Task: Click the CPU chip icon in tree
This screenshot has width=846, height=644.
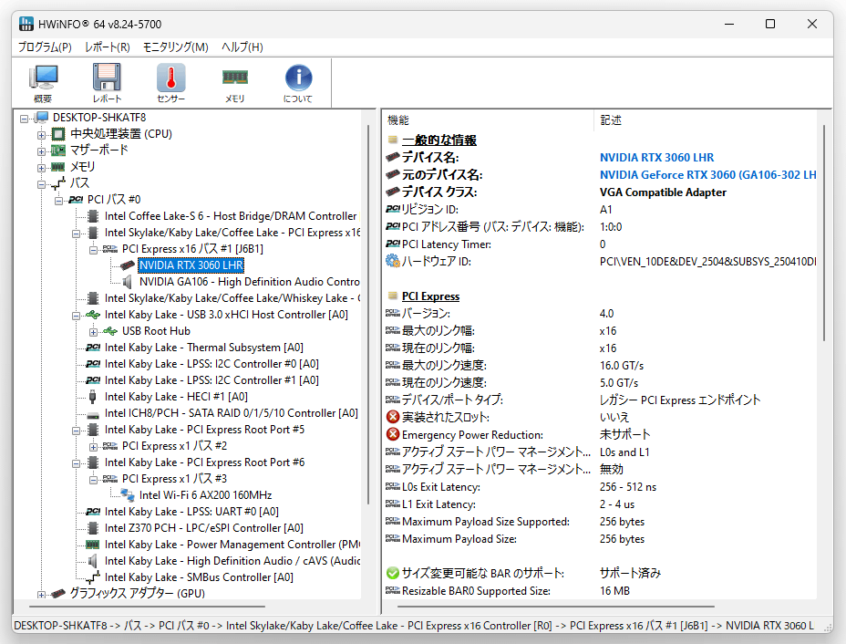Action: 58,134
